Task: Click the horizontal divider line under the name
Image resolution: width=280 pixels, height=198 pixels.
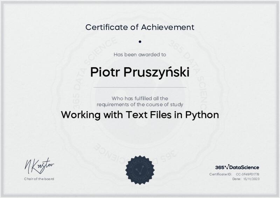Action: click(140, 87)
